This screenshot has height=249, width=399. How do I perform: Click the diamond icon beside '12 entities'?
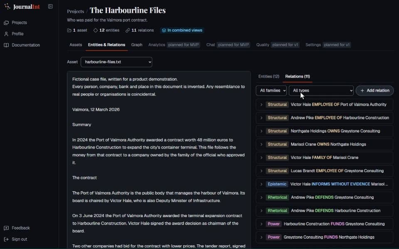click(96, 30)
